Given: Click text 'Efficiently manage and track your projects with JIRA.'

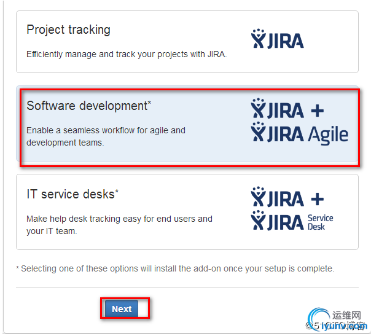Looking at the screenshot, I should [x=127, y=54].
